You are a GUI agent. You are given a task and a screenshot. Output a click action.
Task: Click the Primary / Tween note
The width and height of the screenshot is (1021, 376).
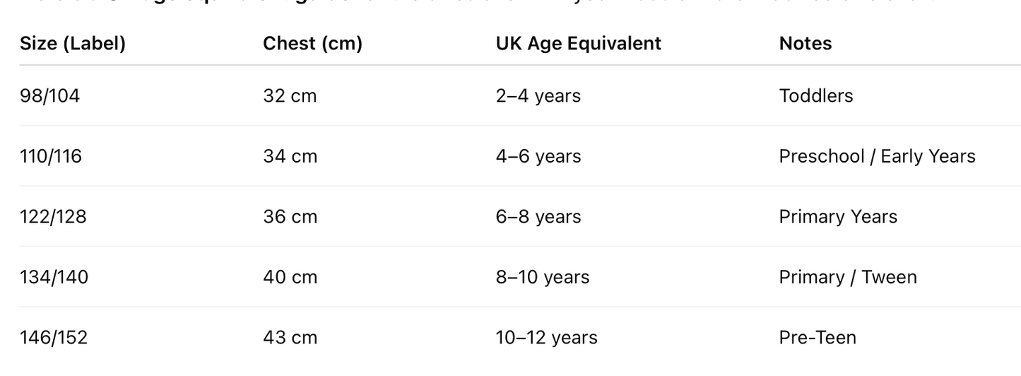(x=847, y=277)
